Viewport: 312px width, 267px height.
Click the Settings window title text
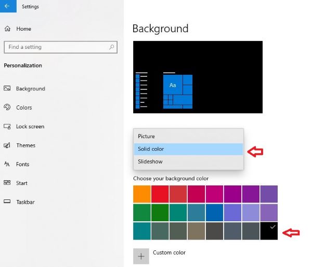[30, 7]
